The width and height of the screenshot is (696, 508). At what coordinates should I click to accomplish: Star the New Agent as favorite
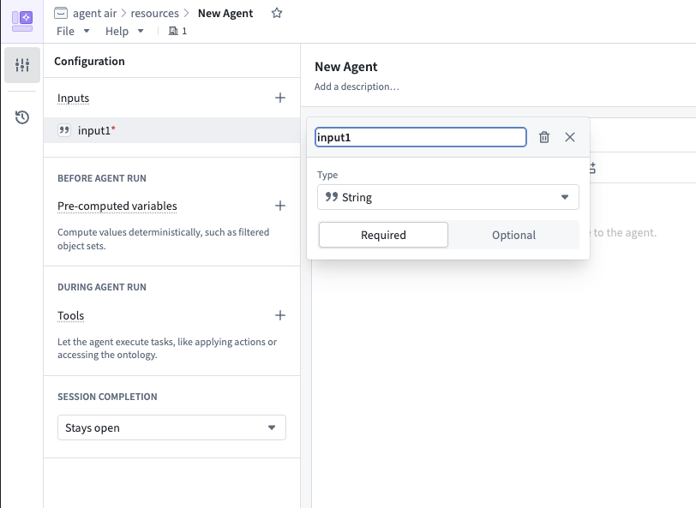(x=277, y=14)
